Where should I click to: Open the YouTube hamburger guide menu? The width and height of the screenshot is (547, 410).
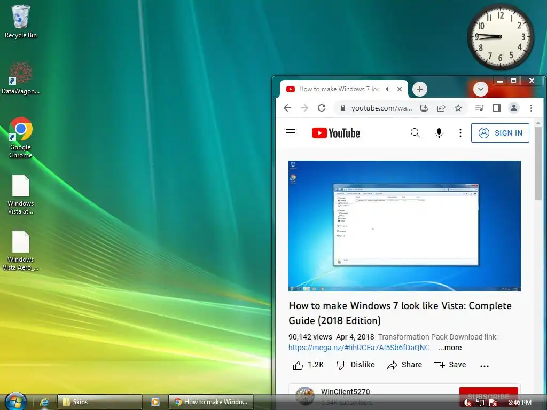pyautogui.click(x=291, y=133)
